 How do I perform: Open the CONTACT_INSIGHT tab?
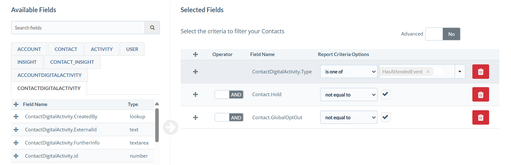point(72,62)
